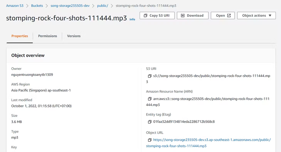
Task: Open the object URL link
Action: [x=212, y=140]
